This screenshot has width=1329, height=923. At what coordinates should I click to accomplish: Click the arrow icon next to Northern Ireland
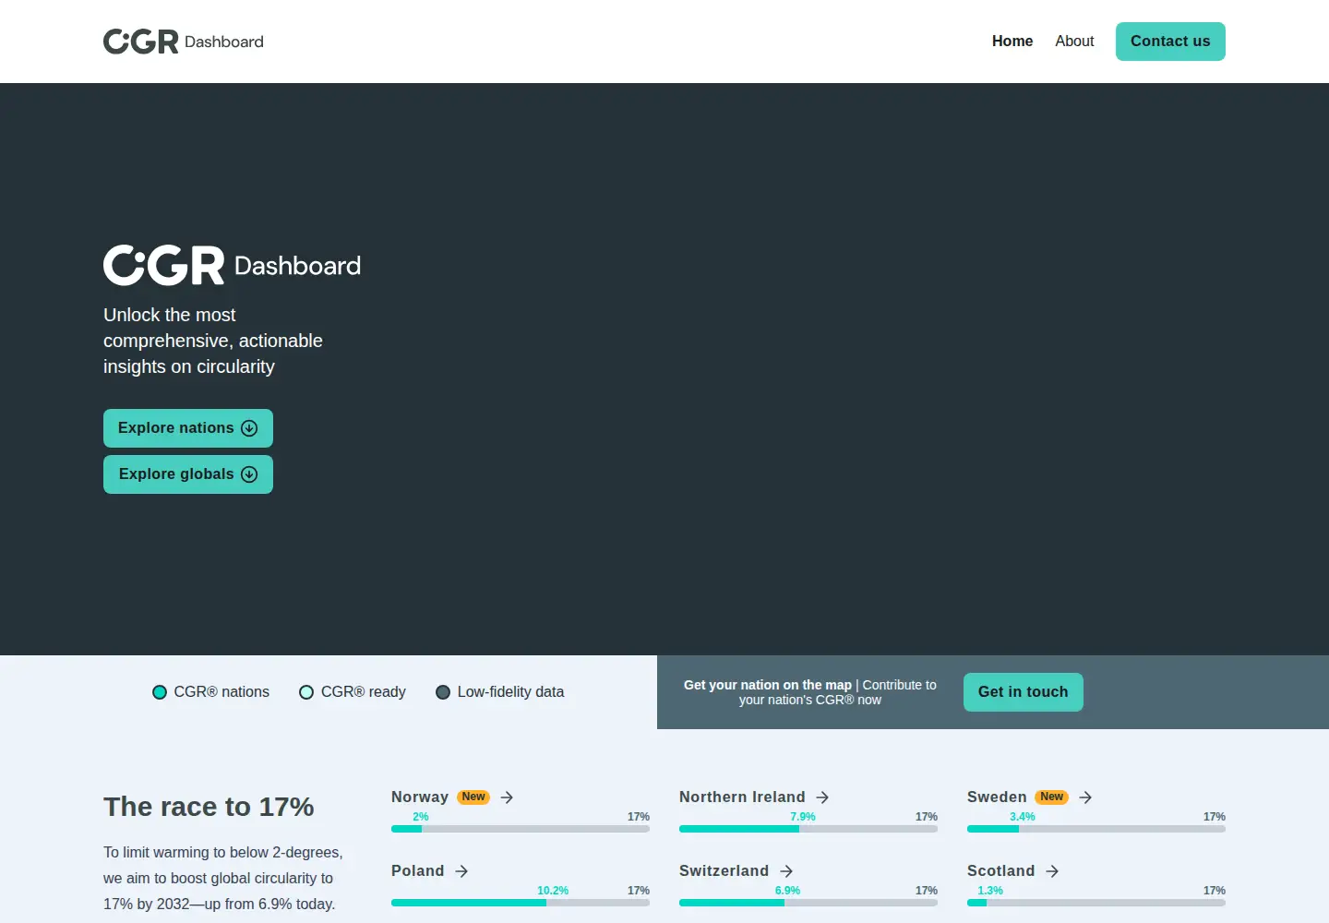822,797
